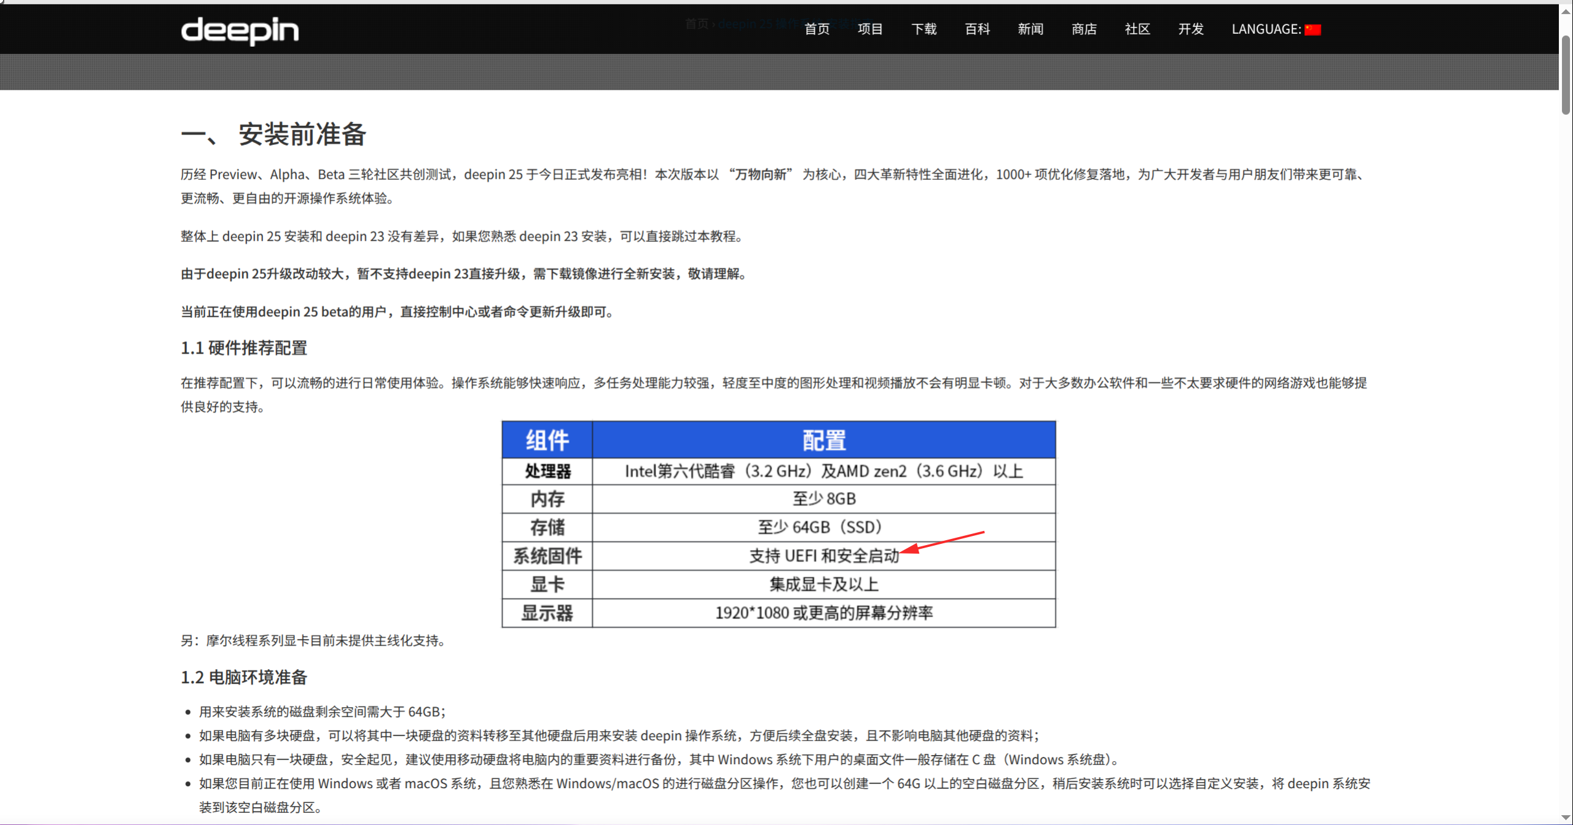The image size is (1573, 825).
Task: Go to the 社区 navigation item
Action: tap(1137, 29)
